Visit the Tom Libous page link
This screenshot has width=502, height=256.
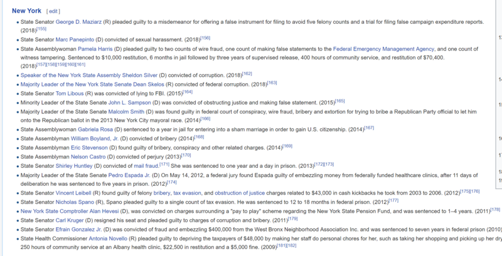[x=70, y=93]
